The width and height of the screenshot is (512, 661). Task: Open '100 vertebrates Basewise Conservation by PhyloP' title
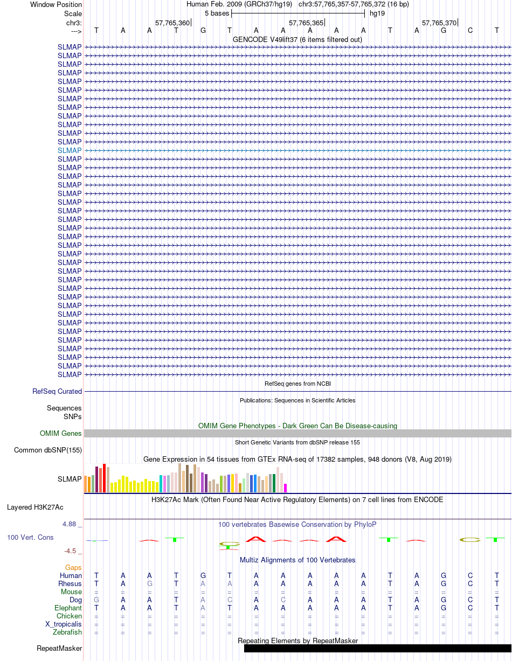click(297, 524)
